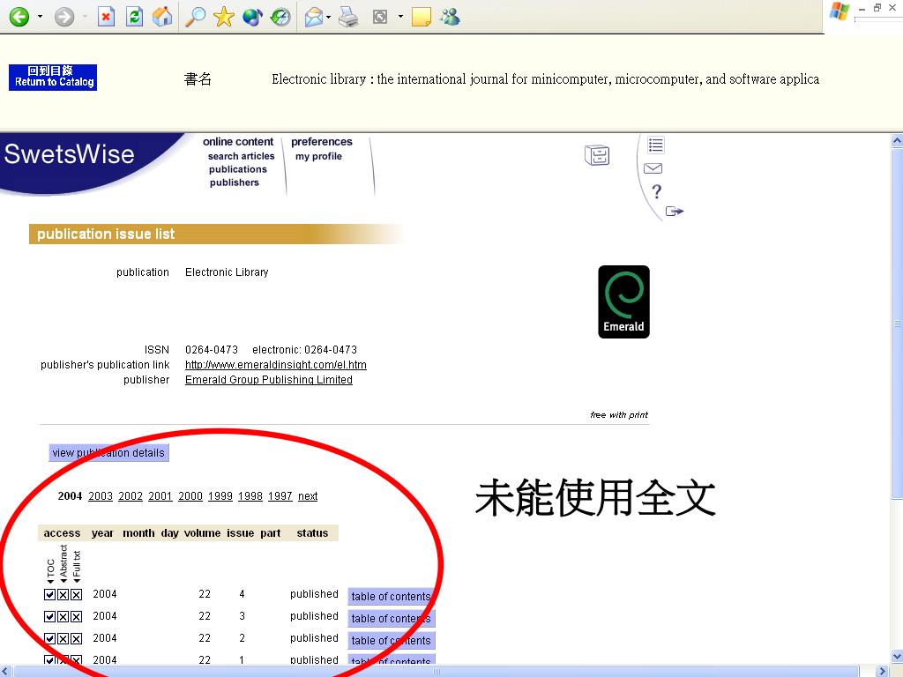Open Emerald Group Publishing Limited link
Screen dimensions: 903x677
(x=269, y=379)
